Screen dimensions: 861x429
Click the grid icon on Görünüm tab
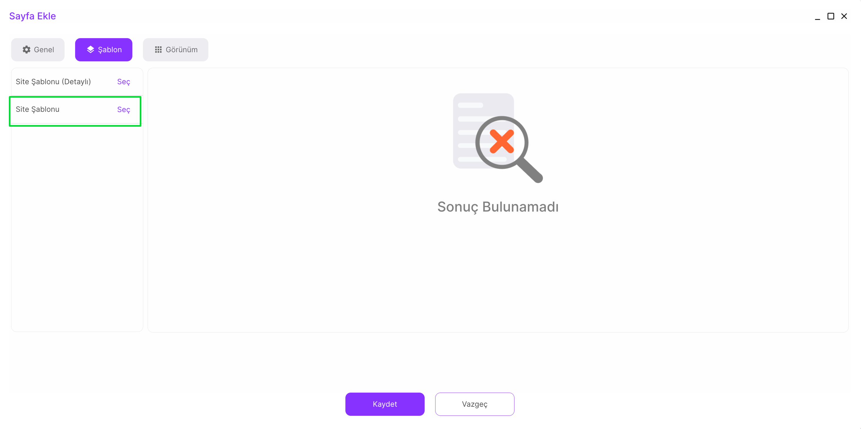pos(158,50)
